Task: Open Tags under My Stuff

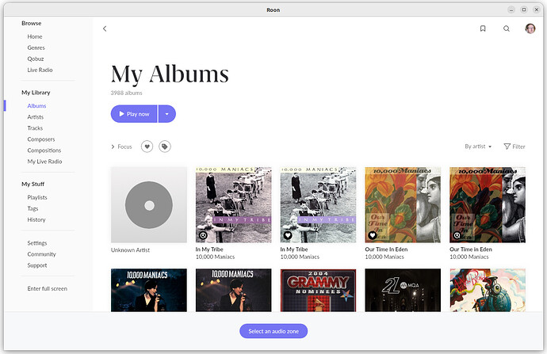Action: pyautogui.click(x=33, y=208)
